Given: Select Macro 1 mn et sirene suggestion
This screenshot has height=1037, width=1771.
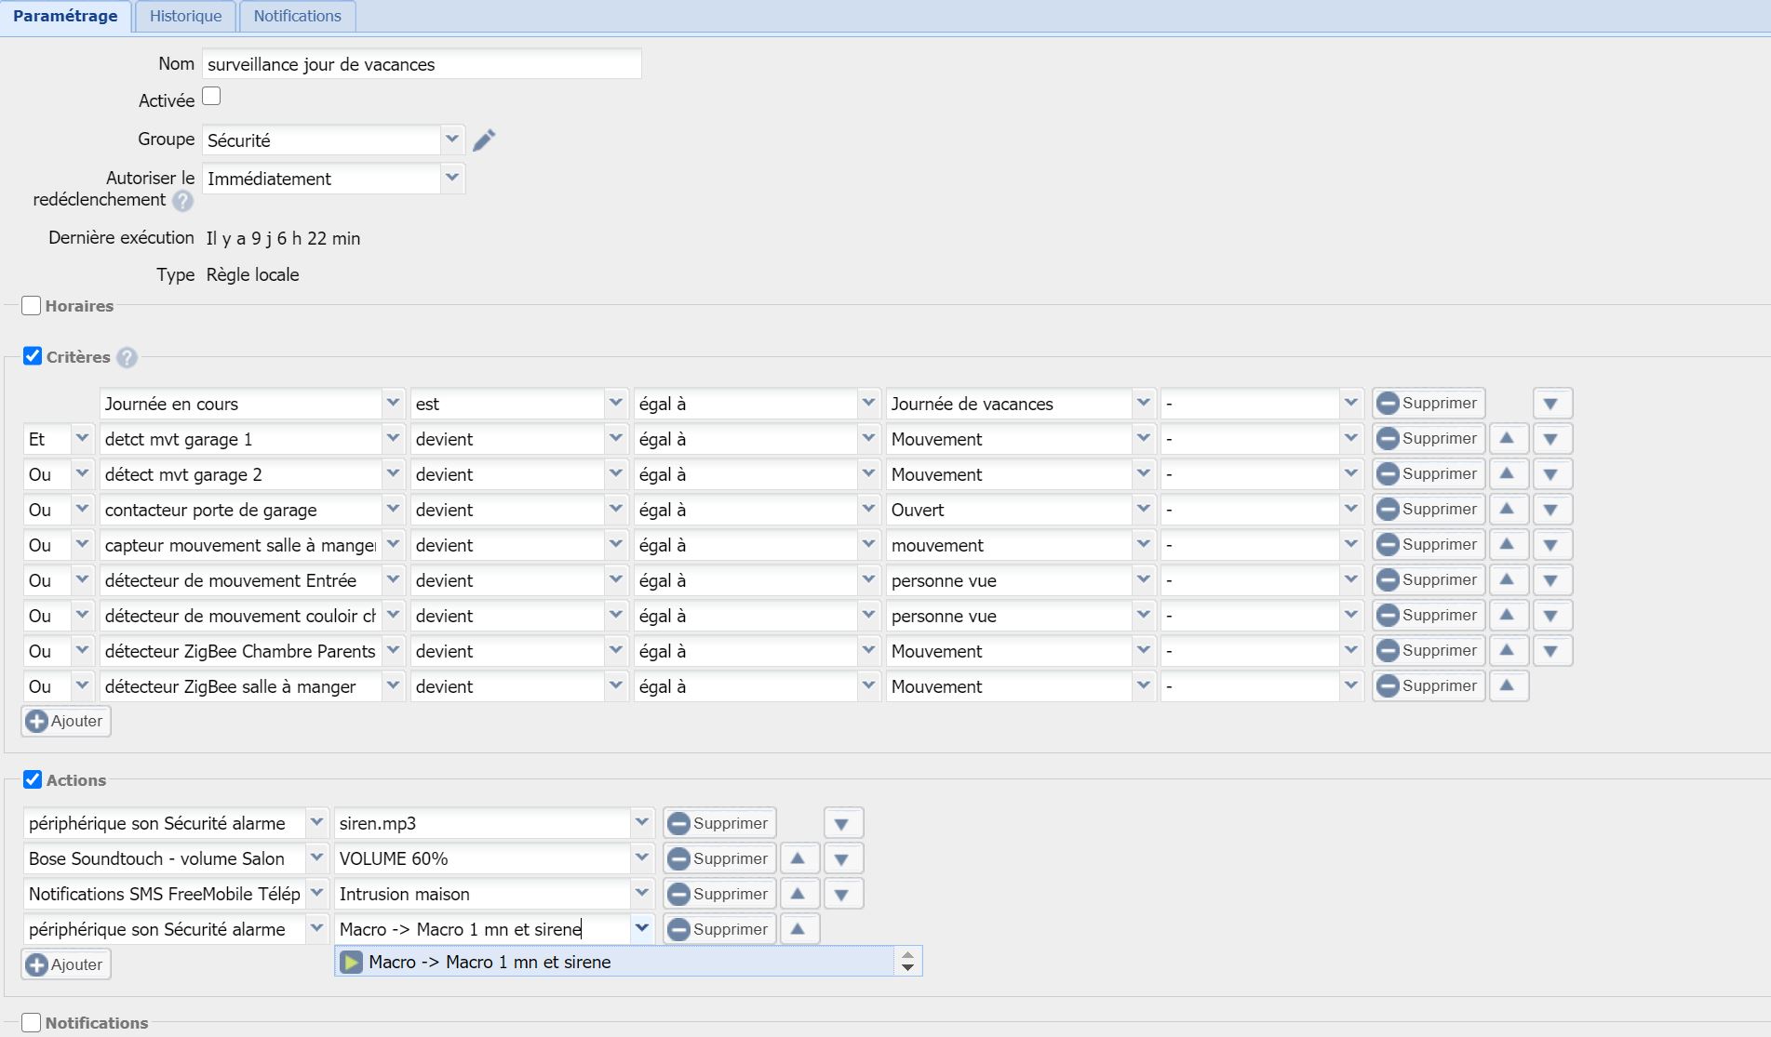Looking at the screenshot, I should pyautogui.click(x=614, y=962).
